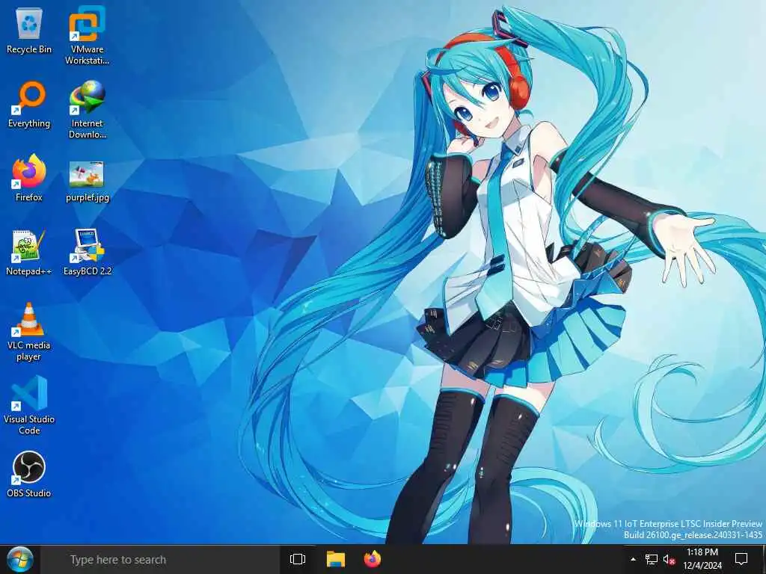Select the VLC media player shortcut

pos(29,332)
